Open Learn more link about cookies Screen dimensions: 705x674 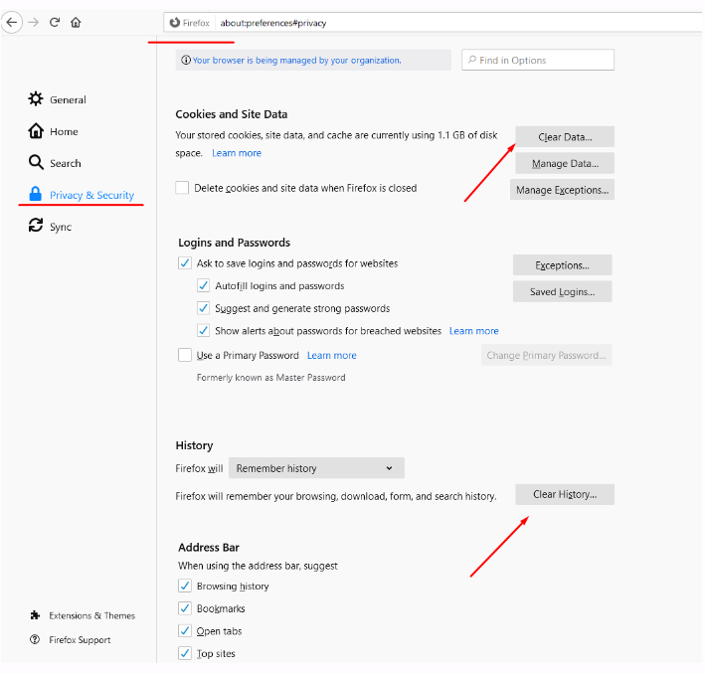click(237, 153)
